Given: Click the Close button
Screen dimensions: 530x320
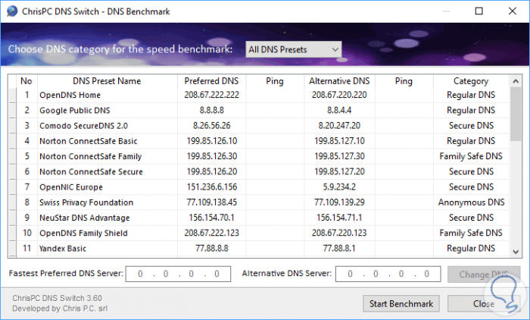Looking at the screenshot, I should (484, 304).
